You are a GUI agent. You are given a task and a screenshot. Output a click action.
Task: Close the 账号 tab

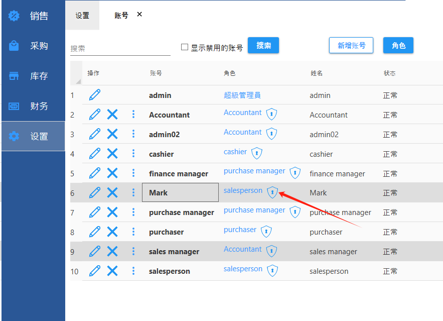(x=139, y=15)
